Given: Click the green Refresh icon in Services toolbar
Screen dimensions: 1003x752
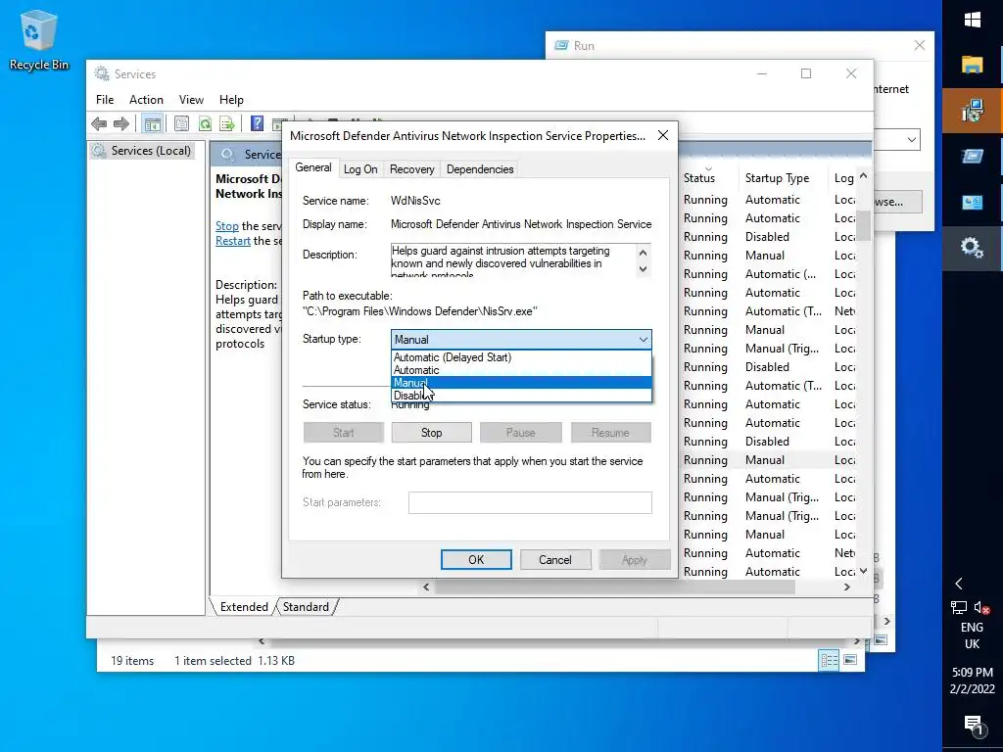Looking at the screenshot, I should click(x=205, y=123).
